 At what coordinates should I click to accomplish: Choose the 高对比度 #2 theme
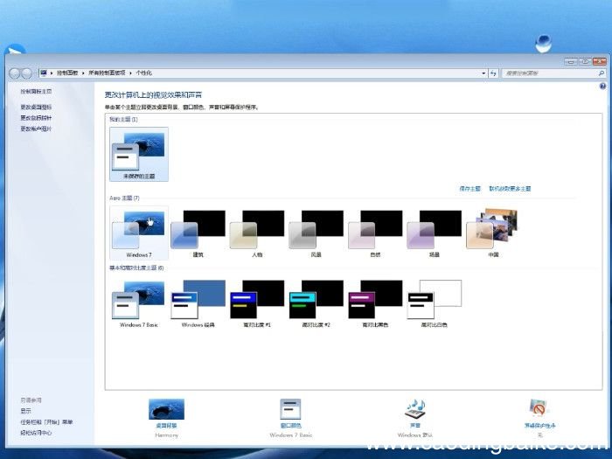[316, 303]
